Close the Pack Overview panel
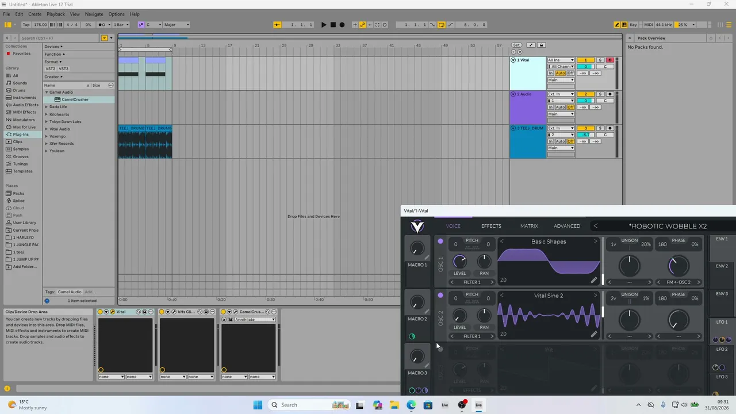This screenshot has width=736, height=414. pos(630,38)
